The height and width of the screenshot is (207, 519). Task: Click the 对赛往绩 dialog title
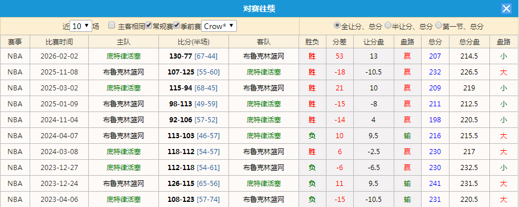click(259, 9)
